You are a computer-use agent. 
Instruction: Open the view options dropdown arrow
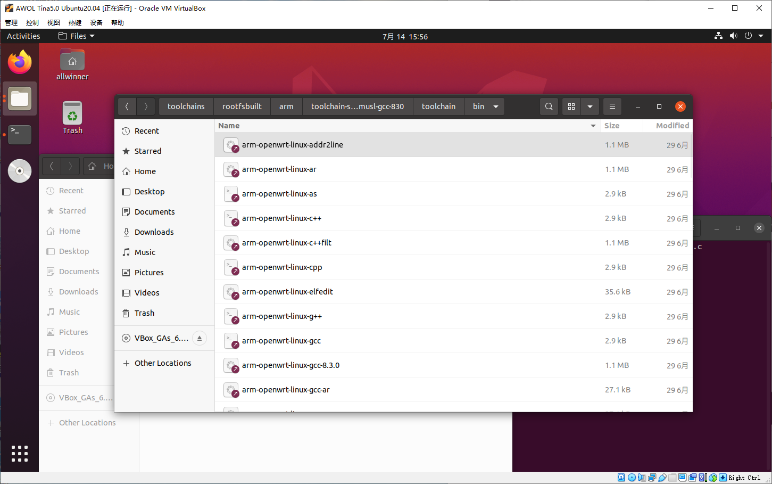pyautogui.click(x=590, y=106)
